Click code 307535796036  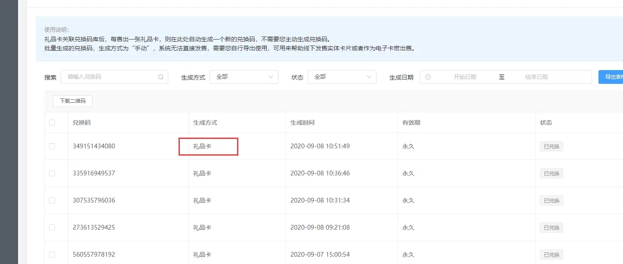tap(94, 200)
